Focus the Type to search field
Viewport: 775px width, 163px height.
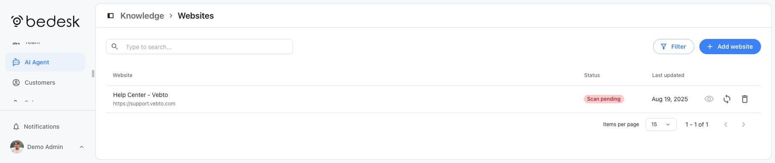(x=199, y=47)
